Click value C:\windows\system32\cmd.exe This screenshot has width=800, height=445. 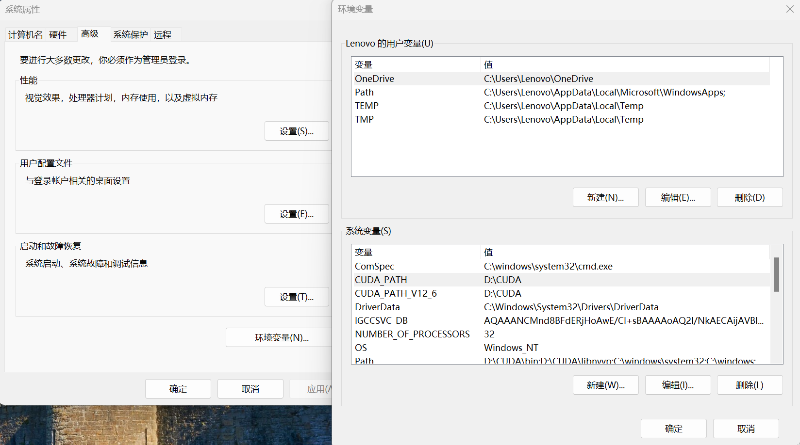548,266
